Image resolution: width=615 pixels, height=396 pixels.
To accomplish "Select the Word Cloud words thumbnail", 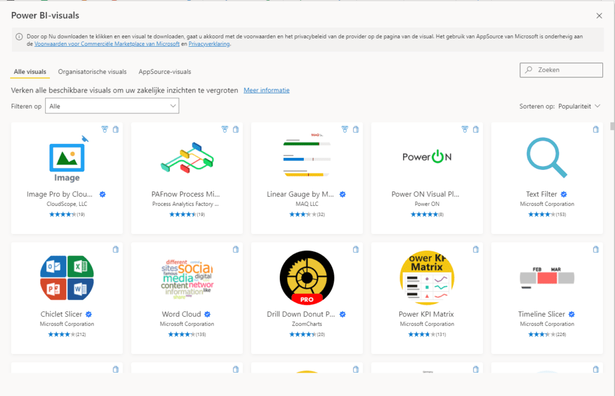I will (187, 278).
